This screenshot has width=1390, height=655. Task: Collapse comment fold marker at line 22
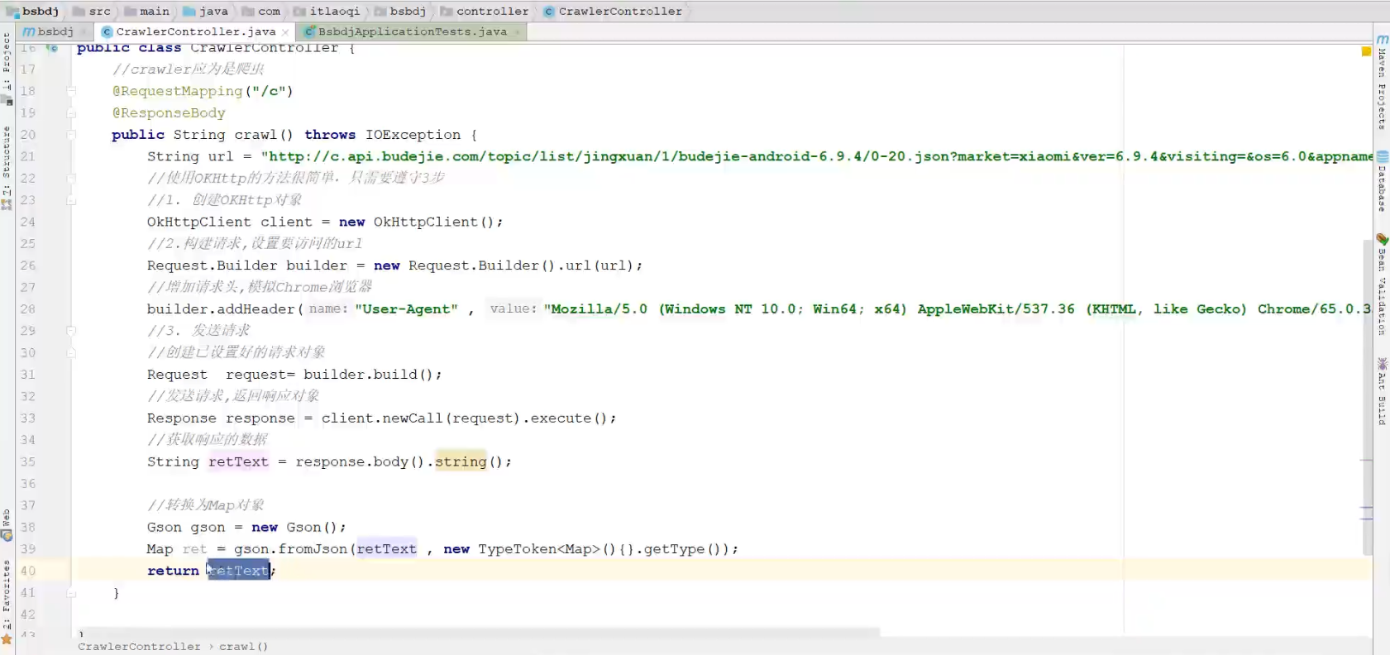pyautogui.click(x=71, y=179)
